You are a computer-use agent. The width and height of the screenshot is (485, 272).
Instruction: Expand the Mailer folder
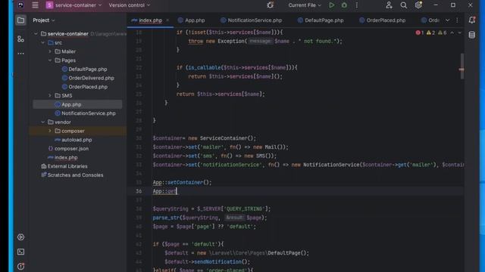50,51
